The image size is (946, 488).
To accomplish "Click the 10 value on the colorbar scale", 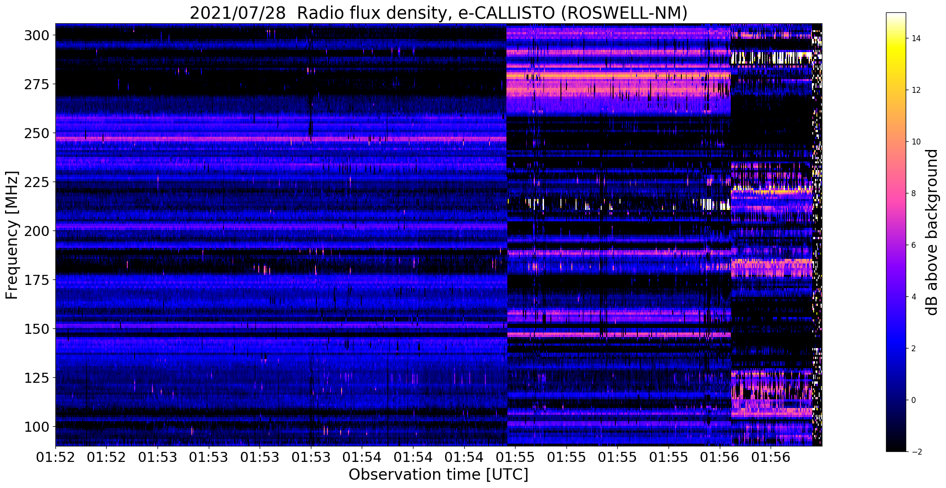I will pos(916,142).
